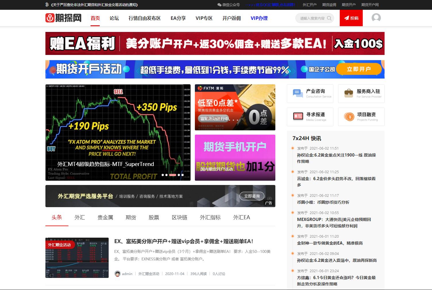Open news 言诚金：6.2金价多头趋势不改
The height and width of the screenshot is (290, 432).
(x=336, y=182)
